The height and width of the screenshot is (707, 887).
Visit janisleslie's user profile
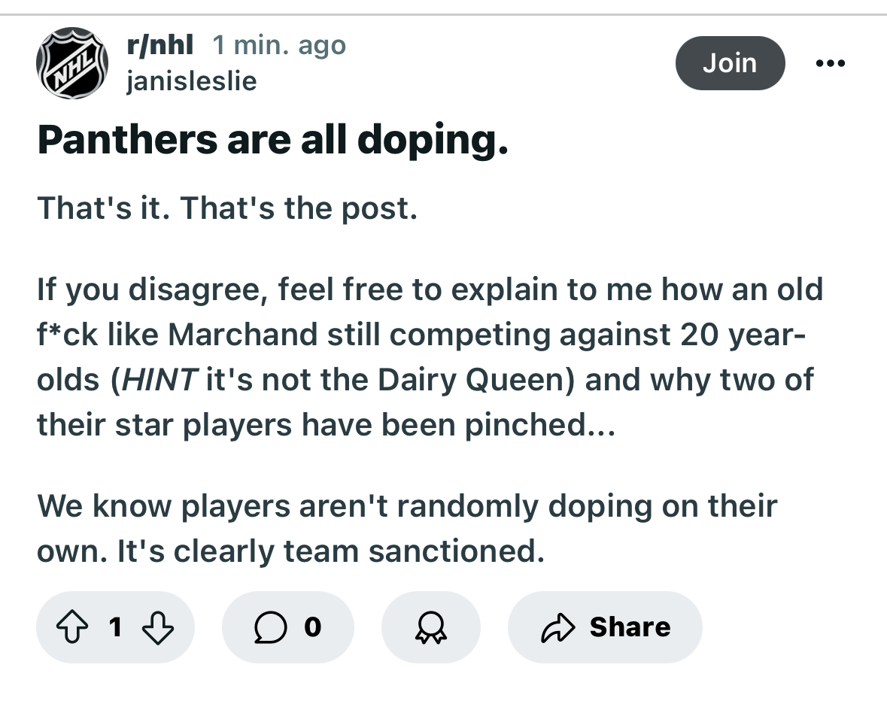click(192, 81)
